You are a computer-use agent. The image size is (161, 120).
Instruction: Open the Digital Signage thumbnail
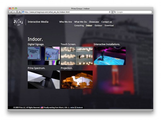click(44, 56)
